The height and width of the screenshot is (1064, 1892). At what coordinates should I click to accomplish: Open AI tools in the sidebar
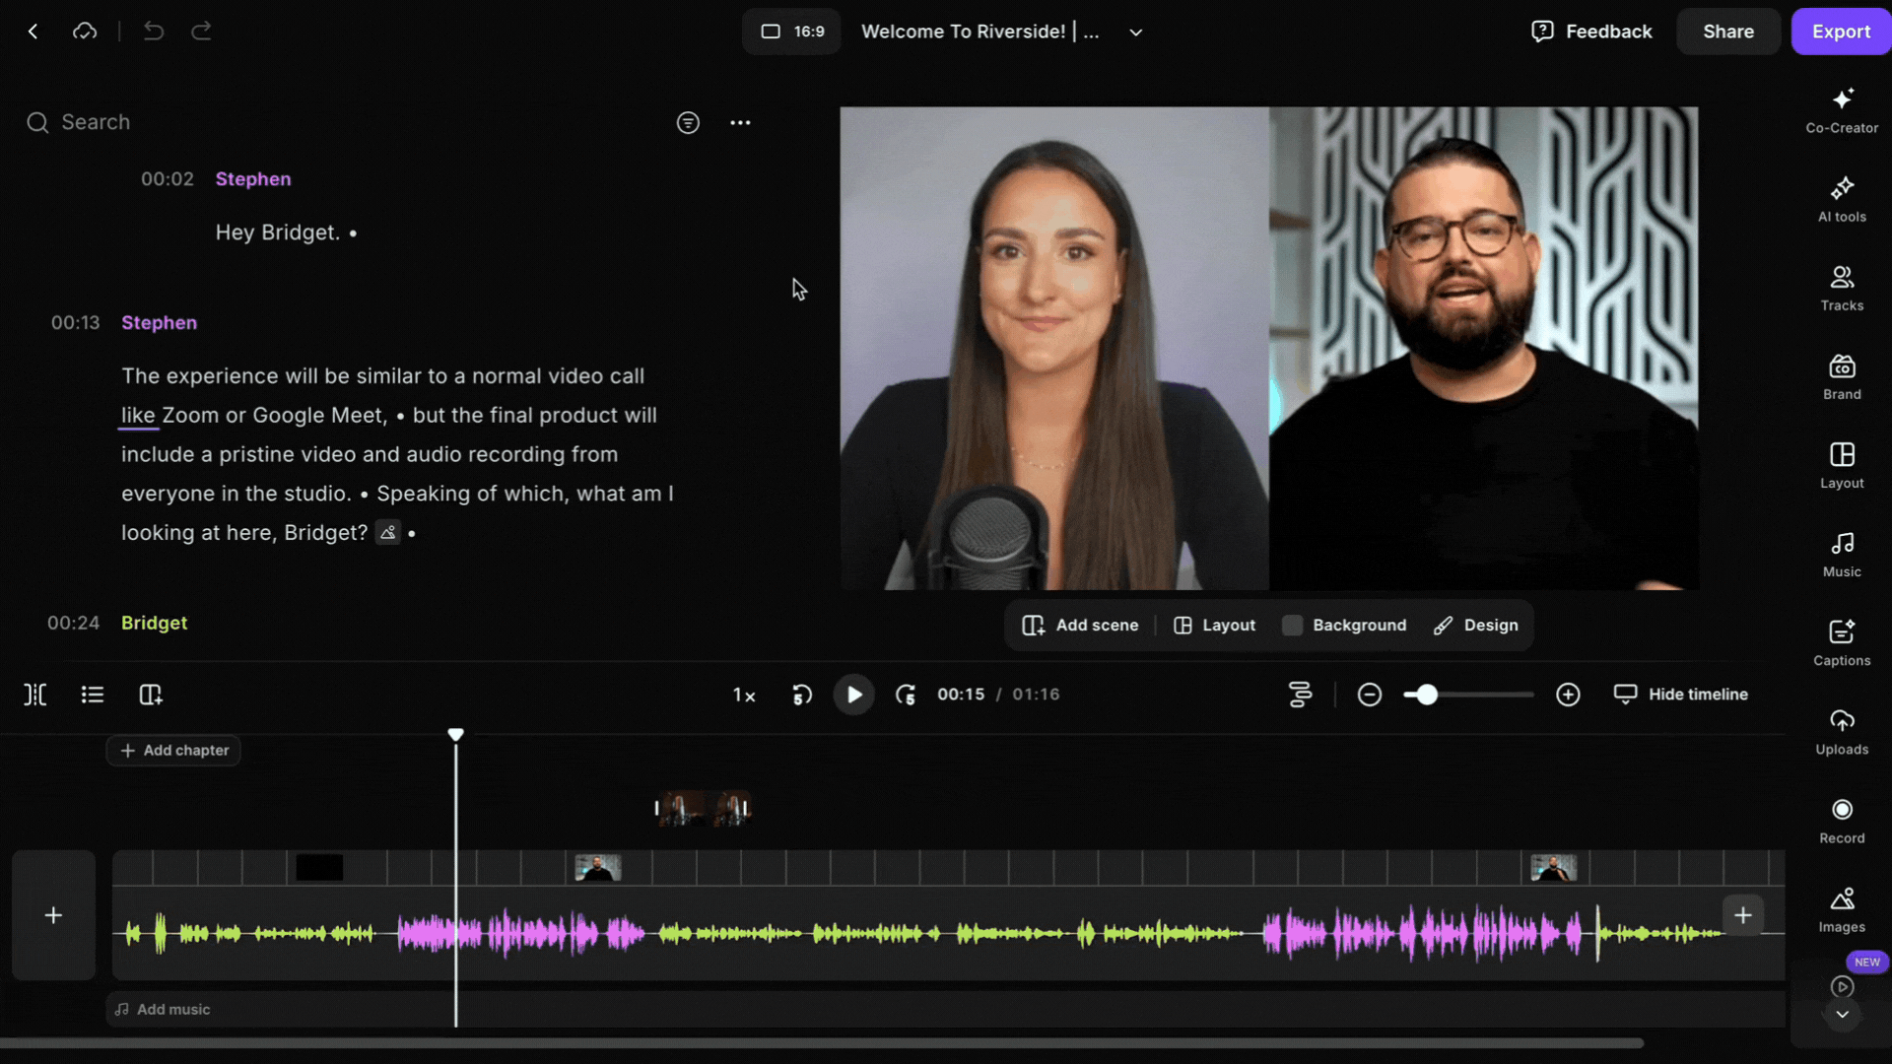pyautogui.click(x=1841, y=199)
